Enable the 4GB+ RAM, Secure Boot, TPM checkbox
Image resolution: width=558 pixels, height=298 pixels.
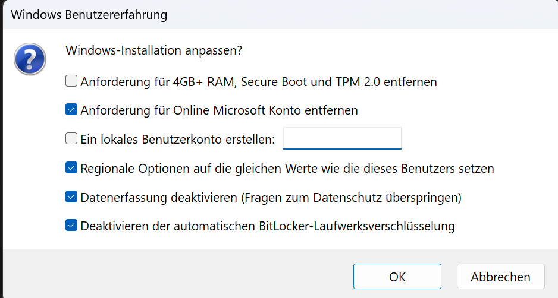click(71, 81)
